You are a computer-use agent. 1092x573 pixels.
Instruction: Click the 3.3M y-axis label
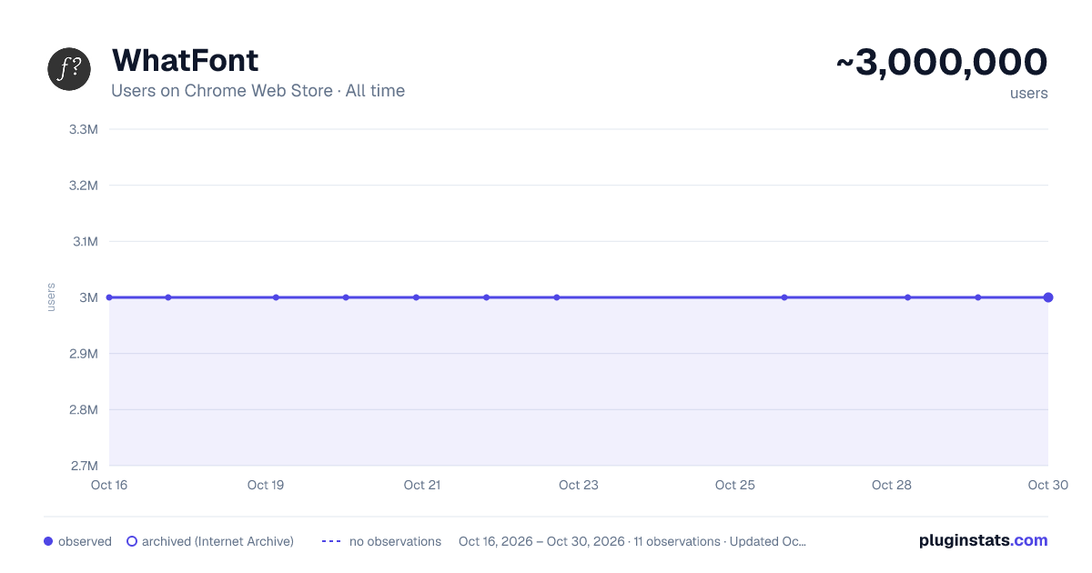click(x=83, y=129)
